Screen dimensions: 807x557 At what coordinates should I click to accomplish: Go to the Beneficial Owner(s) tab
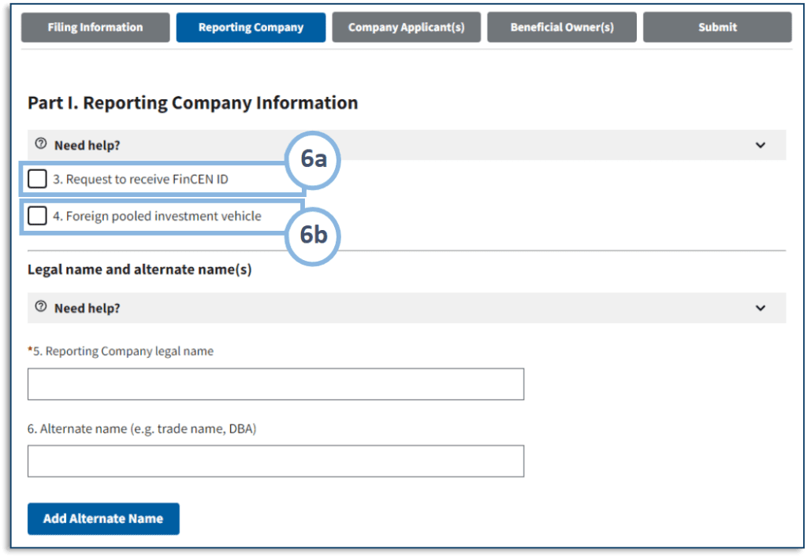pos(562,27)
